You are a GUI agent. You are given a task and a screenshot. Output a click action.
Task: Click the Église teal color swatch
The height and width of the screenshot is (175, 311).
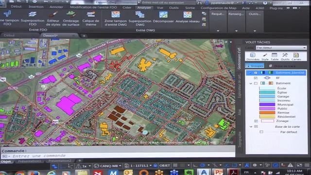pyautogui.click(x=267, y=92)
